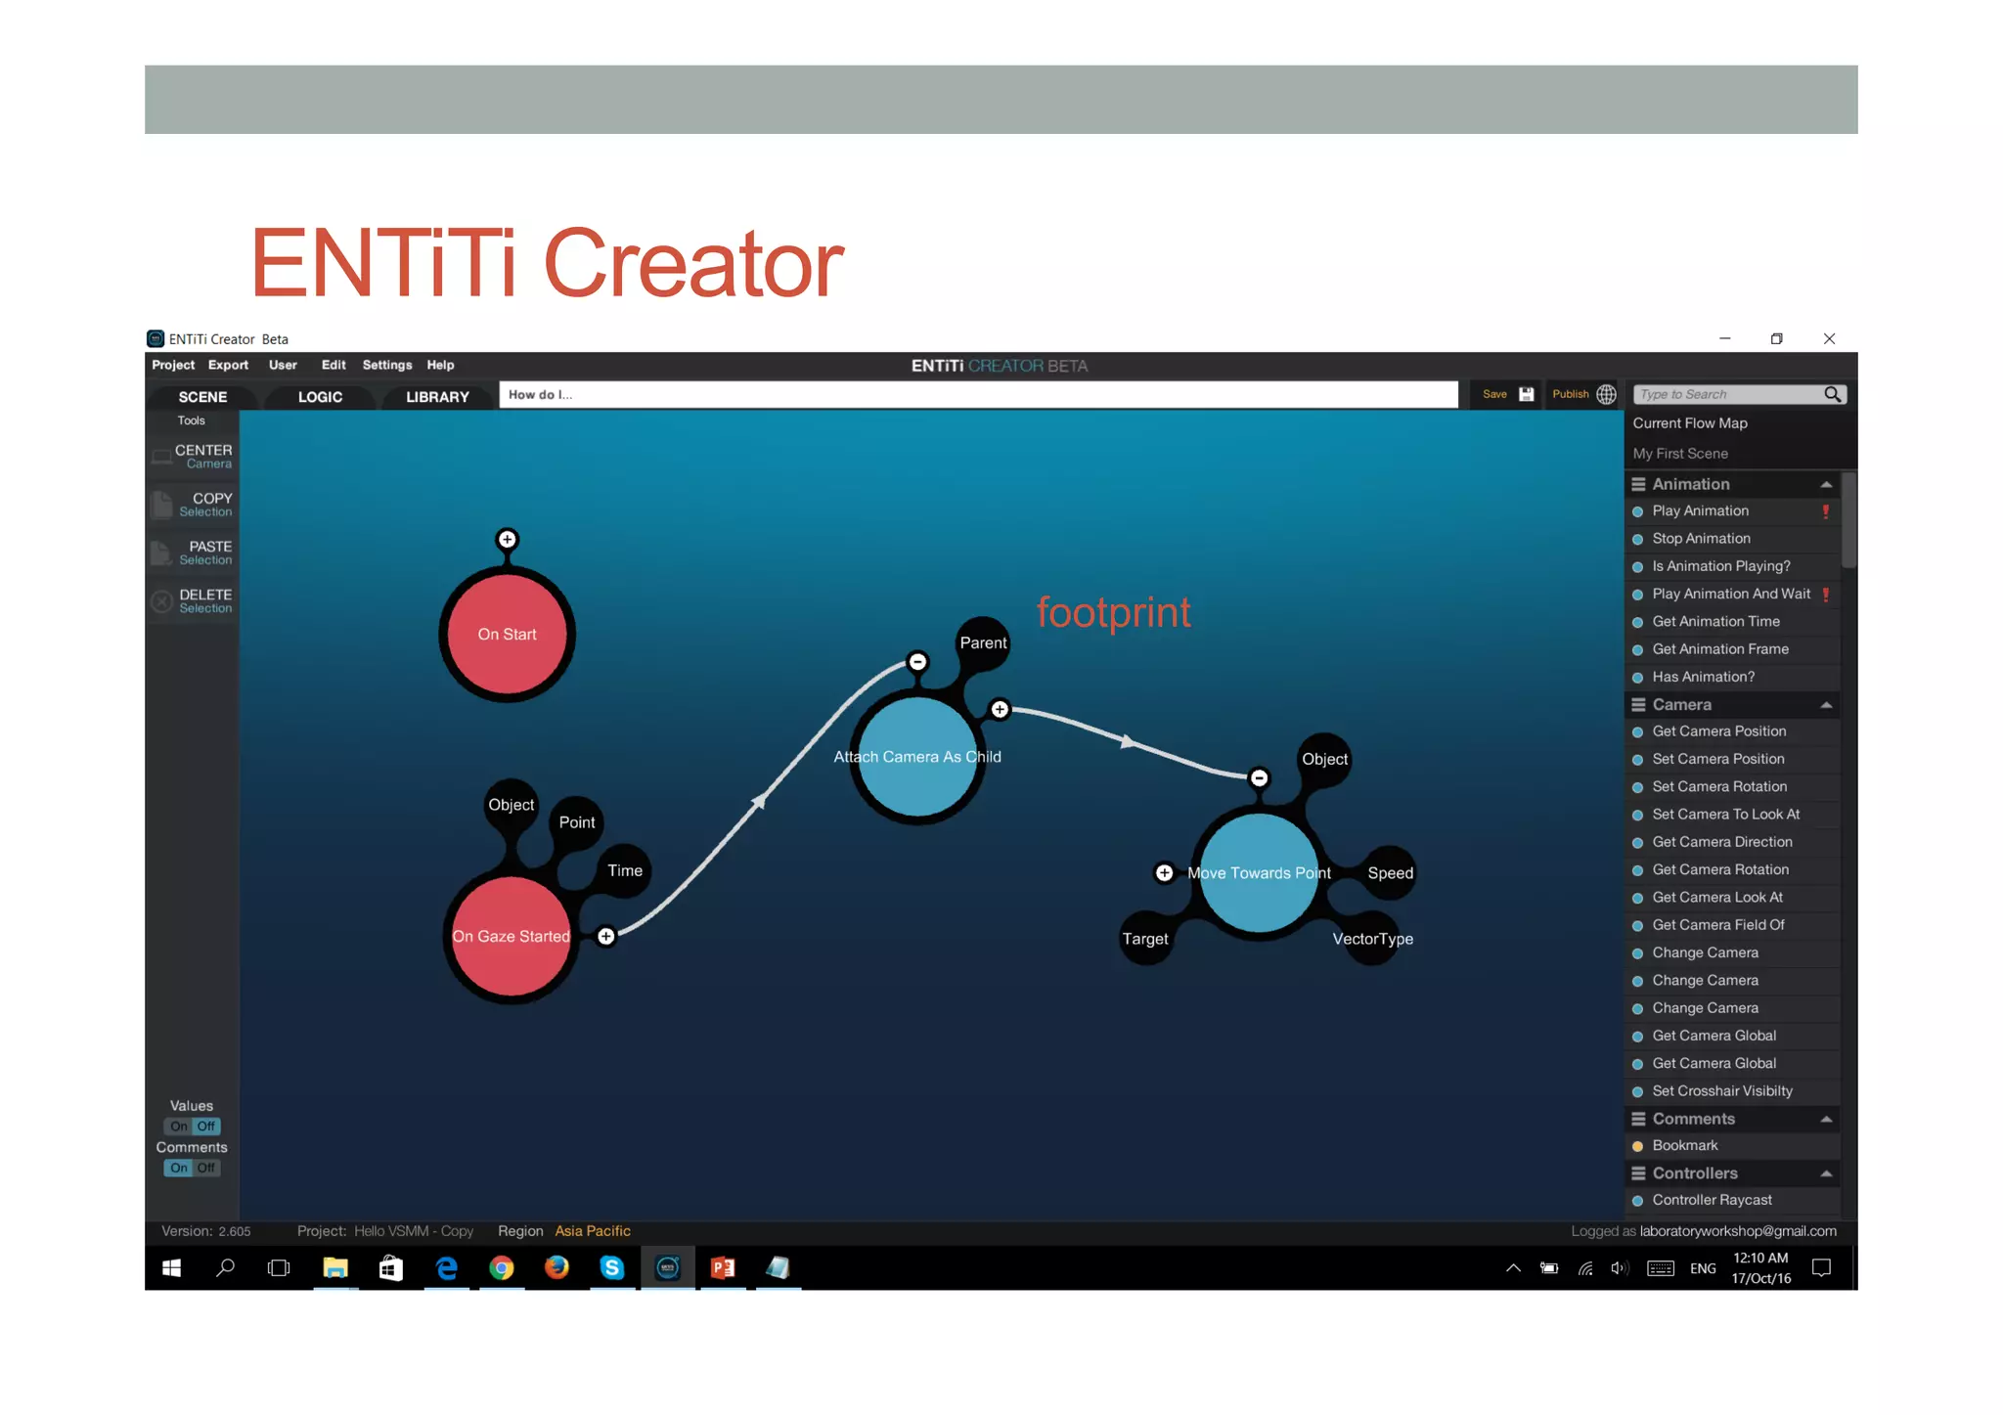Open the Edit menu
This screenshot has width=2003, height=1415.
click(334, 365)
